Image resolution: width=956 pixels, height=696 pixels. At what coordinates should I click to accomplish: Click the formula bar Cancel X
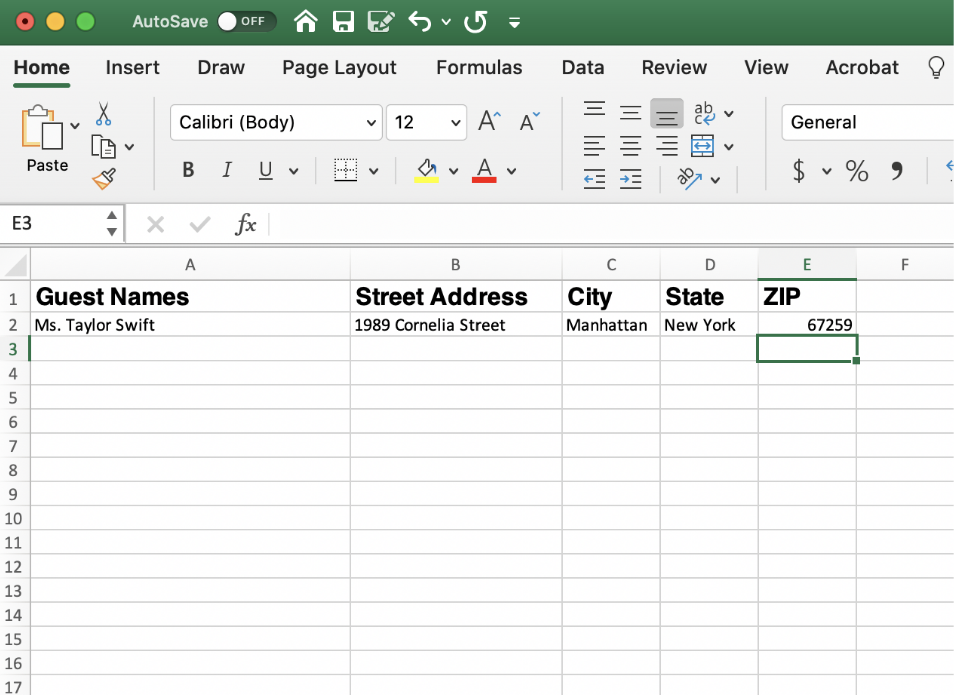tap(156, 224)
